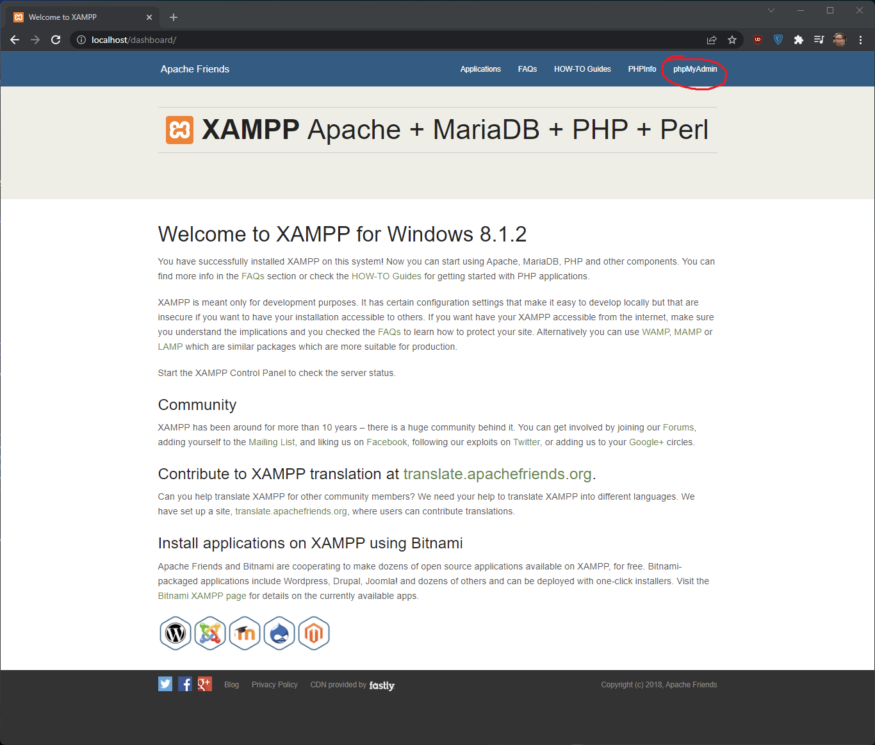Click the XAMPP orange logo in header
This screenshot has width=875, height=745.
180,130
